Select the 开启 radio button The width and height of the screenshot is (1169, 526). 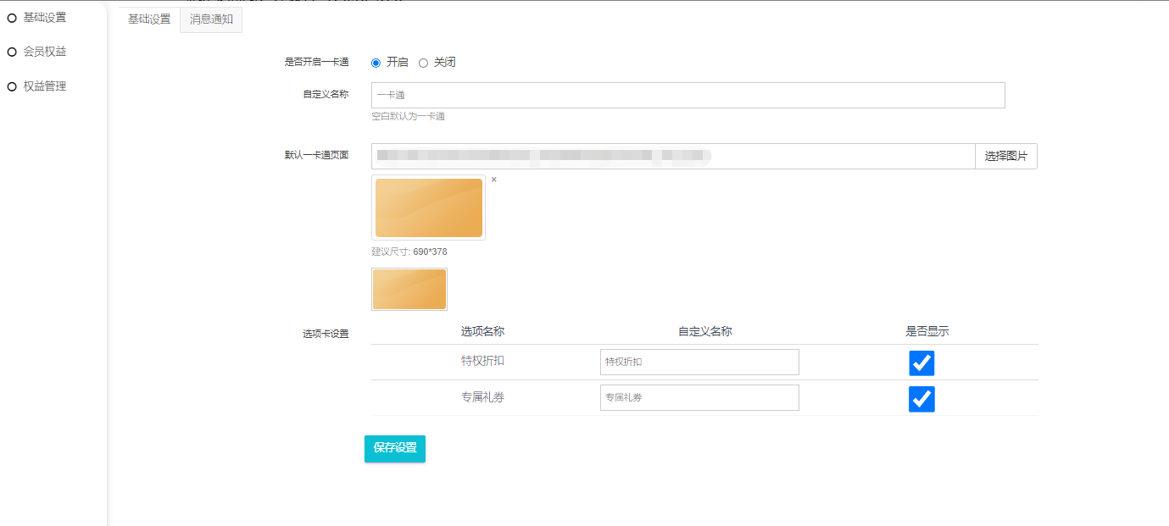coord(376,63)
